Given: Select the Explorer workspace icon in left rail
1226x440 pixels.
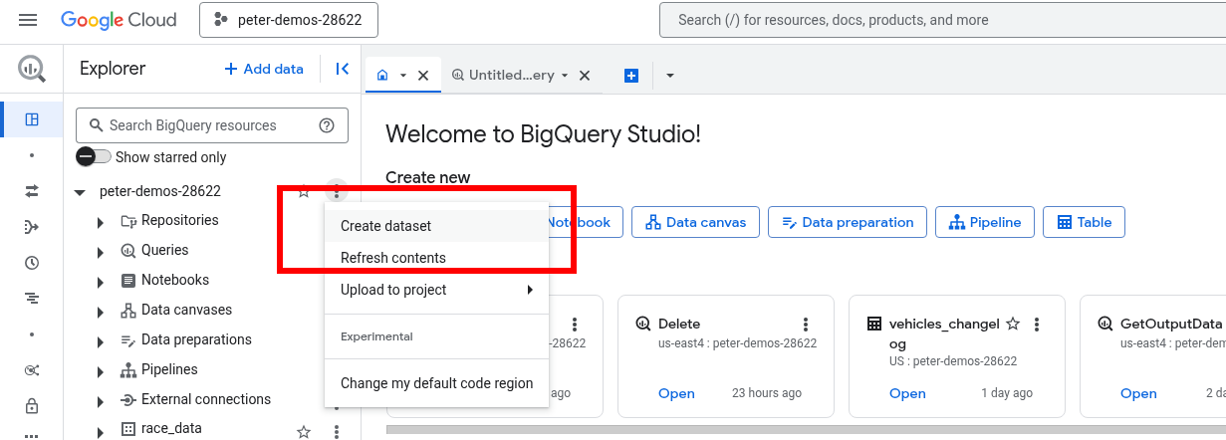Looking at the screenshot, I should point(32,119).
